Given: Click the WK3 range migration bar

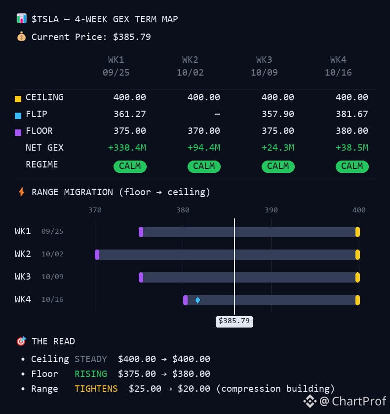Looking at the screenshot, I should coord(249,277).
